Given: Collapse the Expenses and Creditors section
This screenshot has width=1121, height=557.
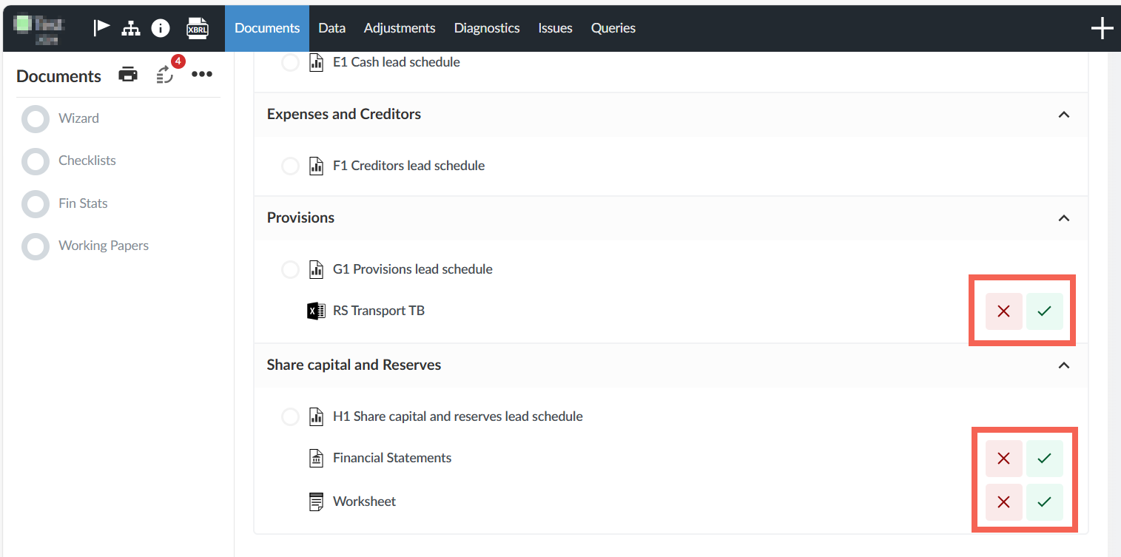Looking at the screenshot, I should (x=1064, y=115).
